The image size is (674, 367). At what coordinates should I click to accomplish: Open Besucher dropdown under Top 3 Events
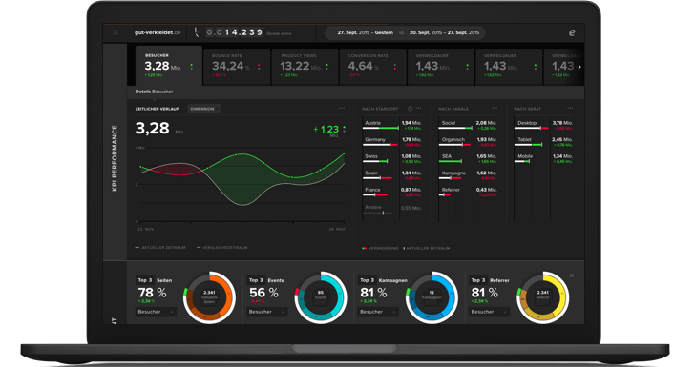coord(267,312)
